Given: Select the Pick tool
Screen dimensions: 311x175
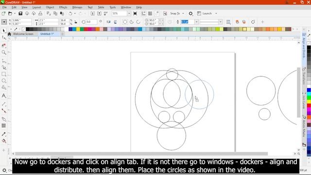Looking at the screenshot, I should 3,31.
